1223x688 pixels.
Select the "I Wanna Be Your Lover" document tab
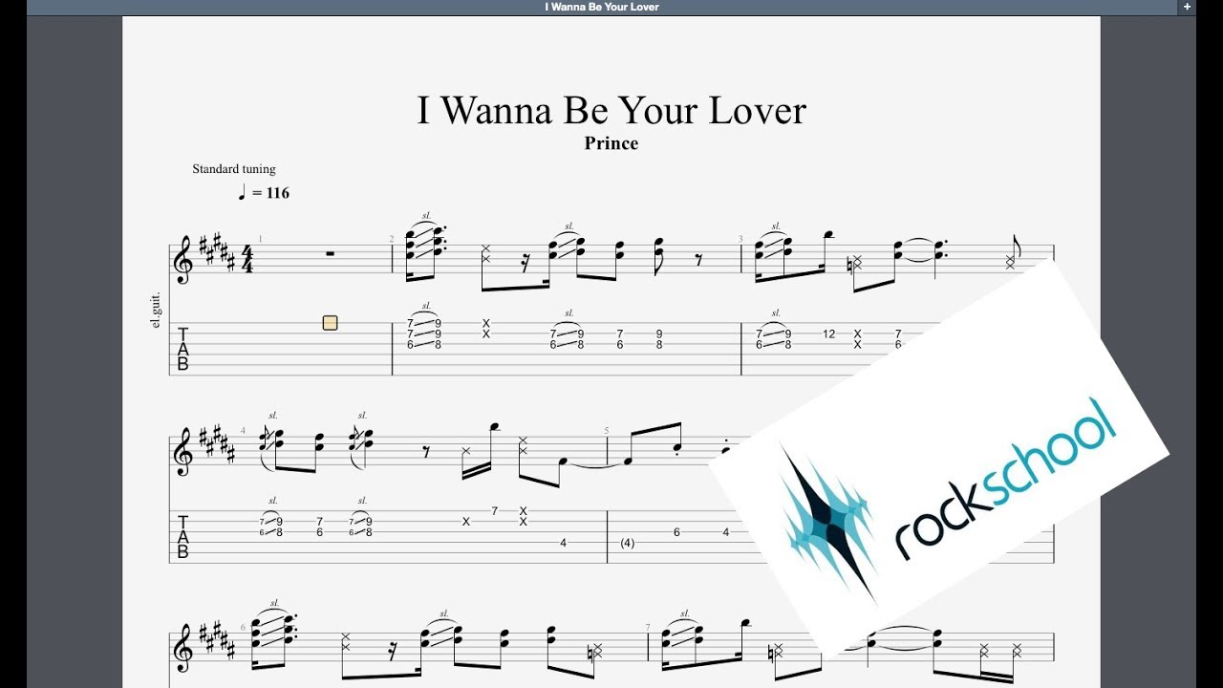tap(602, 7)
